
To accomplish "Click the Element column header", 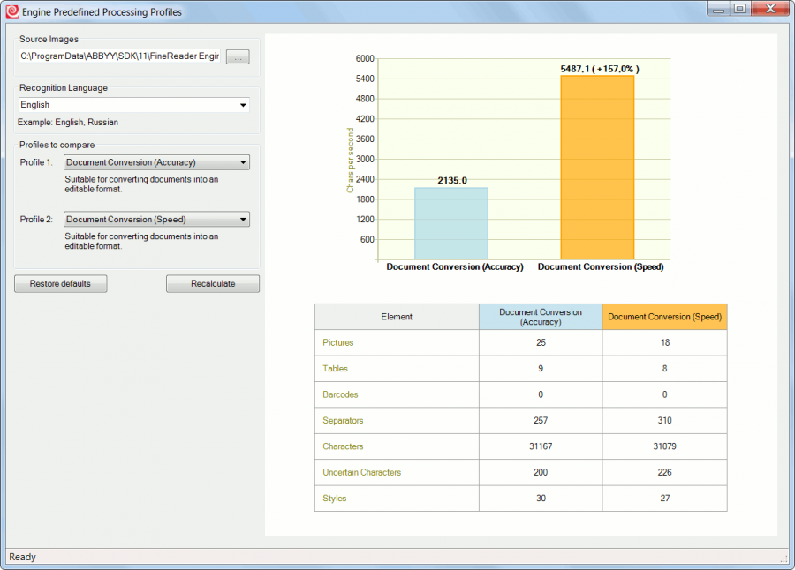I will (x=397, y=317).
